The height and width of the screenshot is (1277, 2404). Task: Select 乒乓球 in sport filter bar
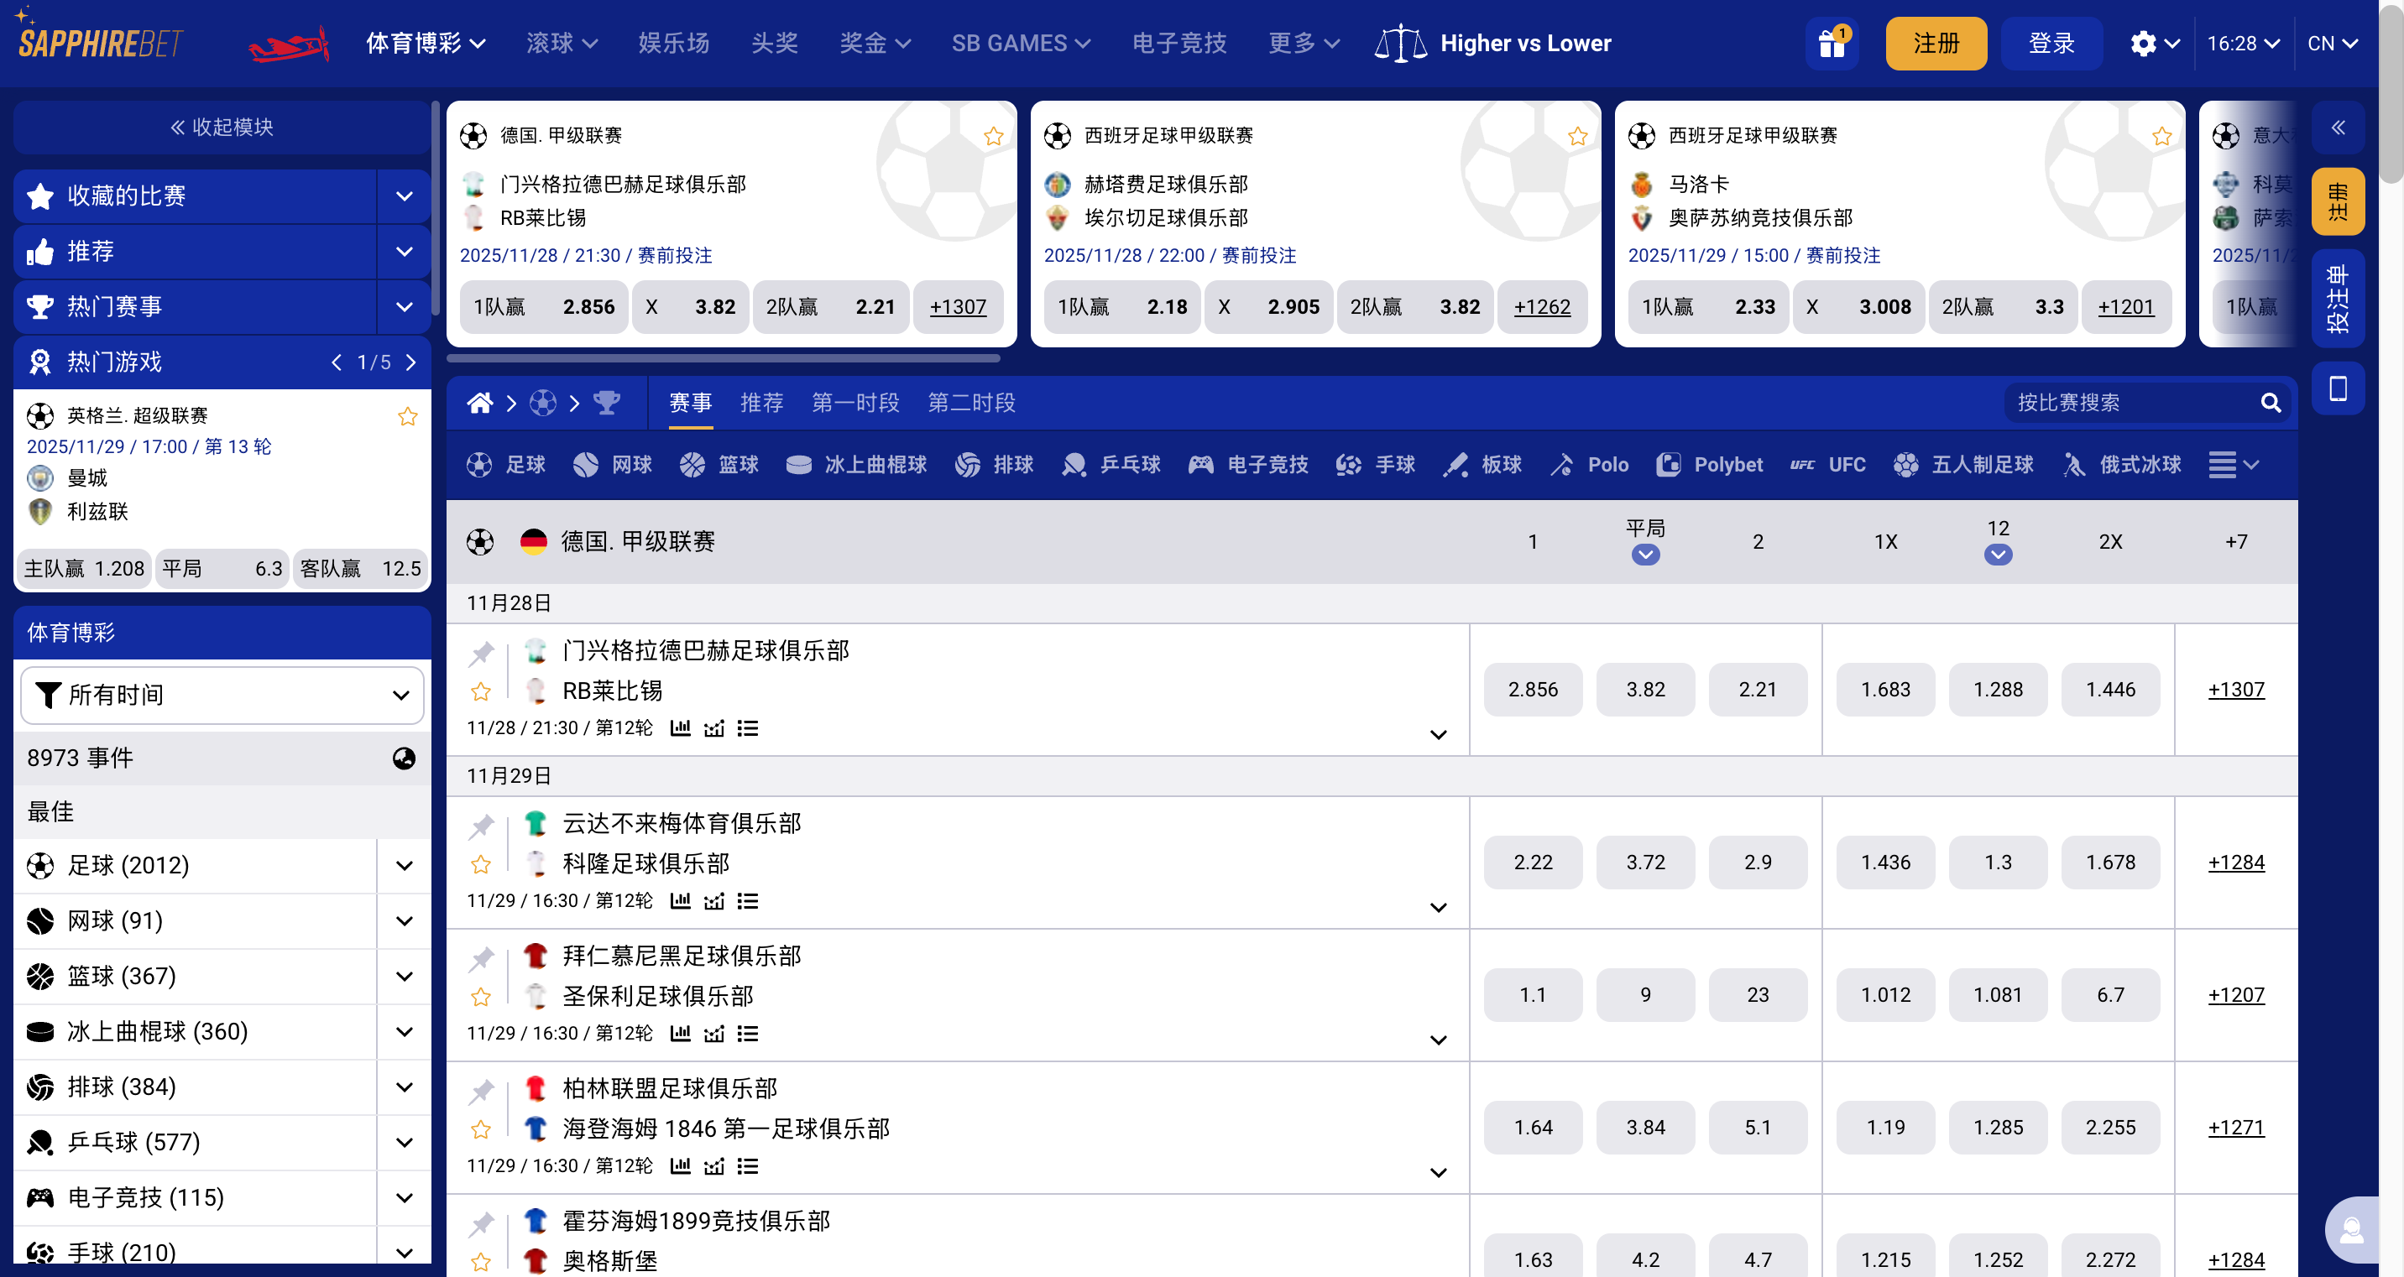pyautogui.click(x=1111, y=465)
